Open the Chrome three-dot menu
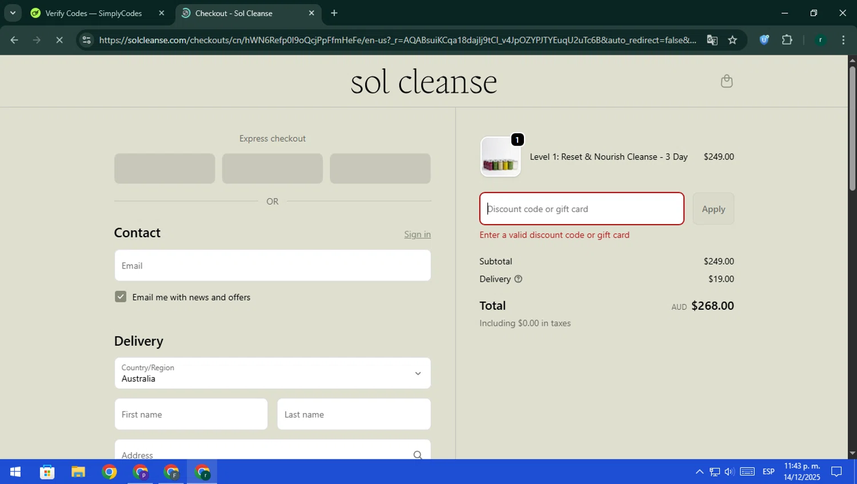Screen dimensions: 857x484 click(843, 40)
